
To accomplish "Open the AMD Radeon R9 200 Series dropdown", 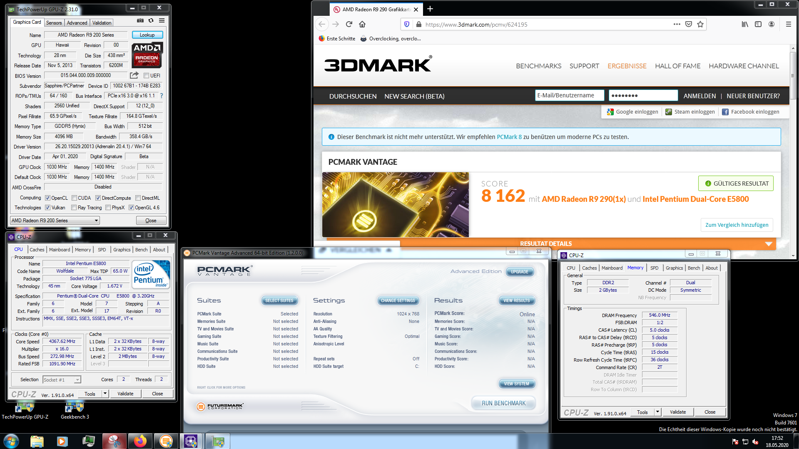I will pos(55,221).
